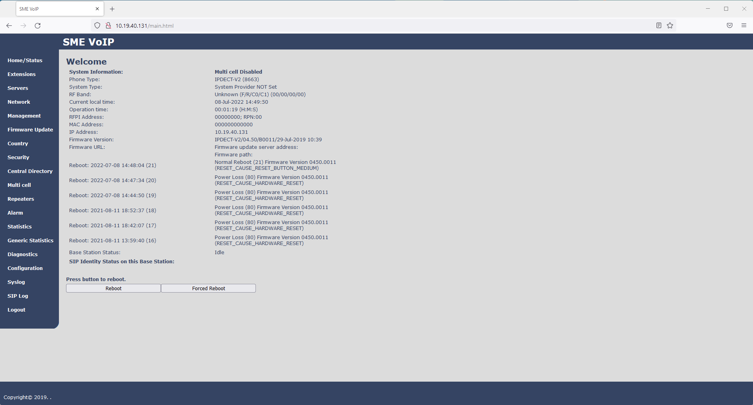Open the Security page

pos(18,158)
